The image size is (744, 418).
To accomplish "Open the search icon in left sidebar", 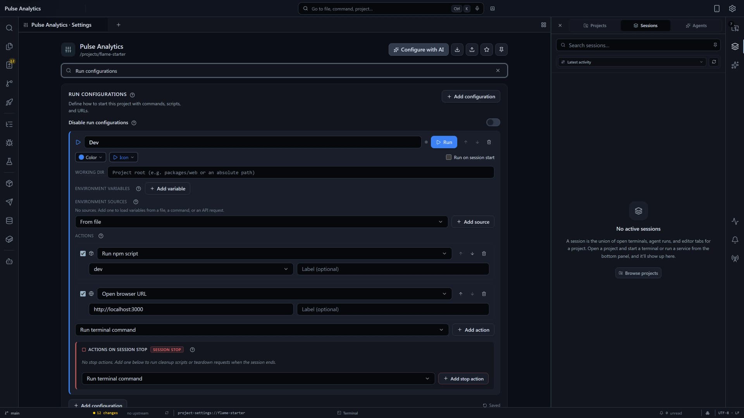I will 9,28.
